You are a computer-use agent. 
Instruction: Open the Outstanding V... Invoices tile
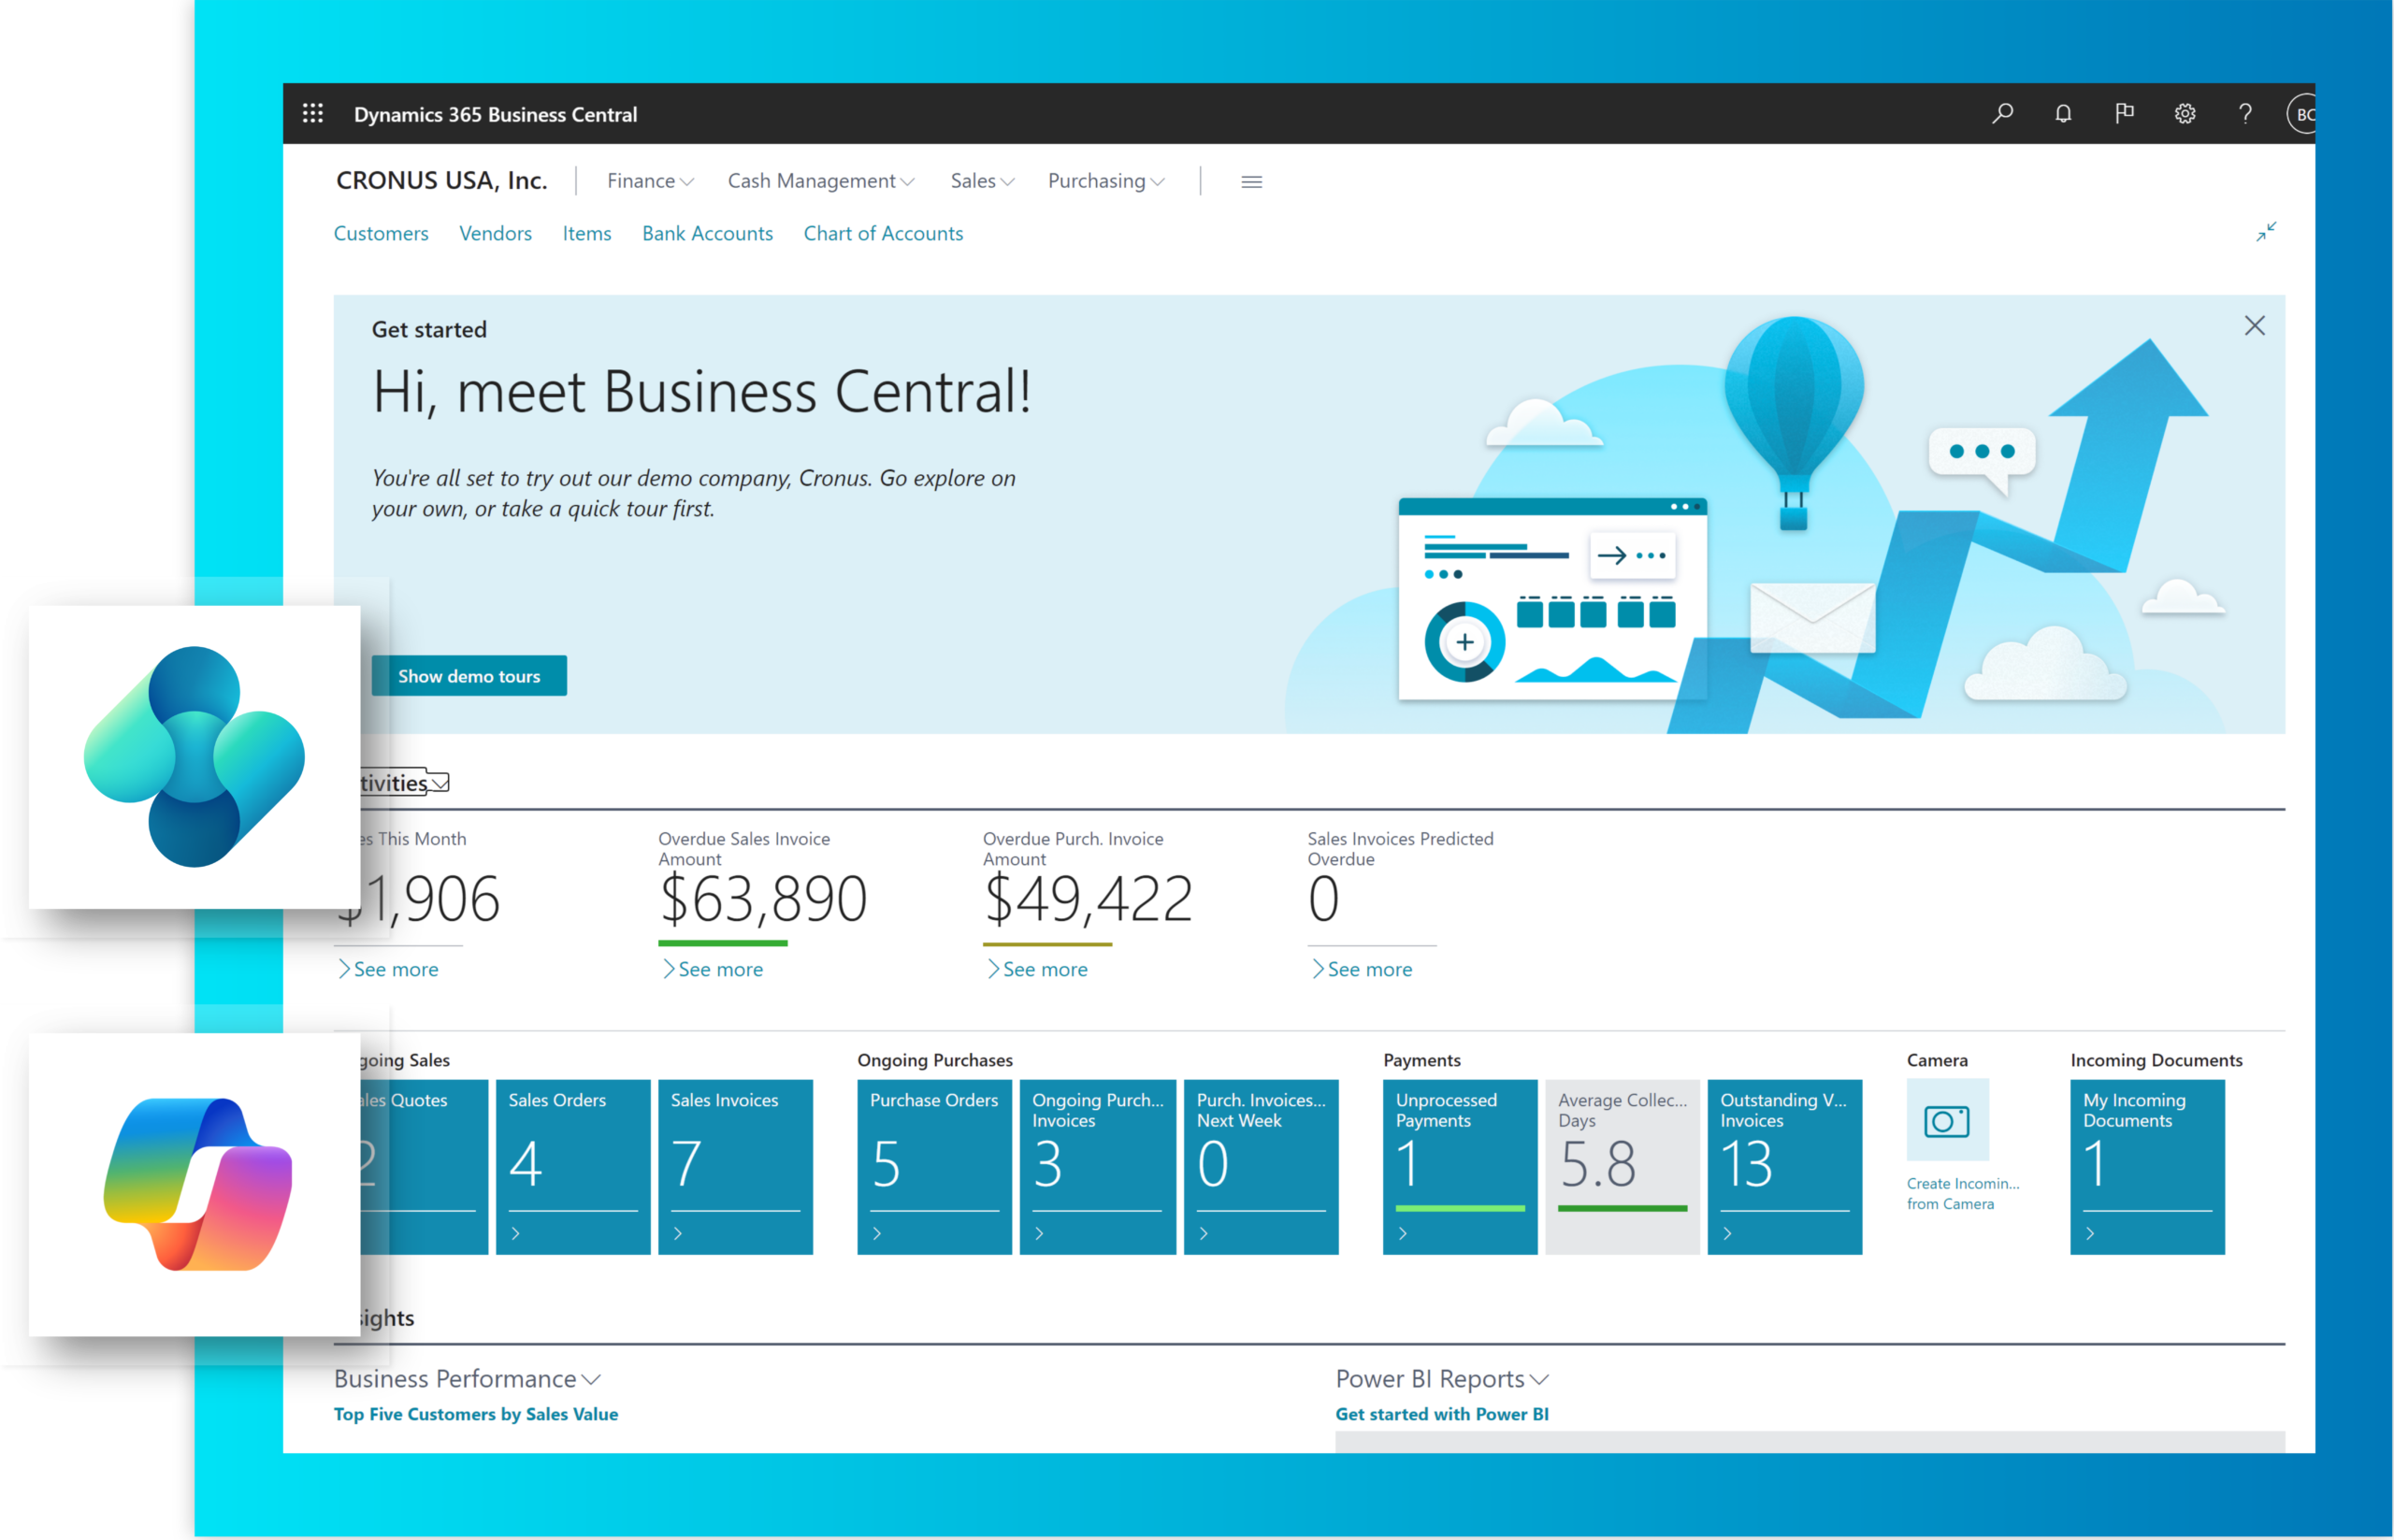[x=1785, y=1166]
